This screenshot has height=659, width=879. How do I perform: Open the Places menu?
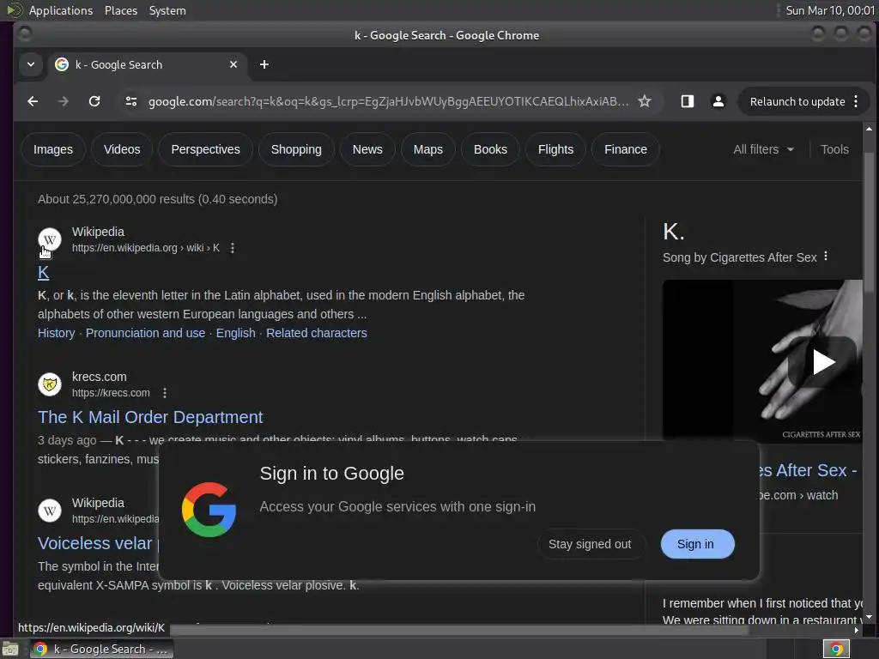click(x=120, y=10)
